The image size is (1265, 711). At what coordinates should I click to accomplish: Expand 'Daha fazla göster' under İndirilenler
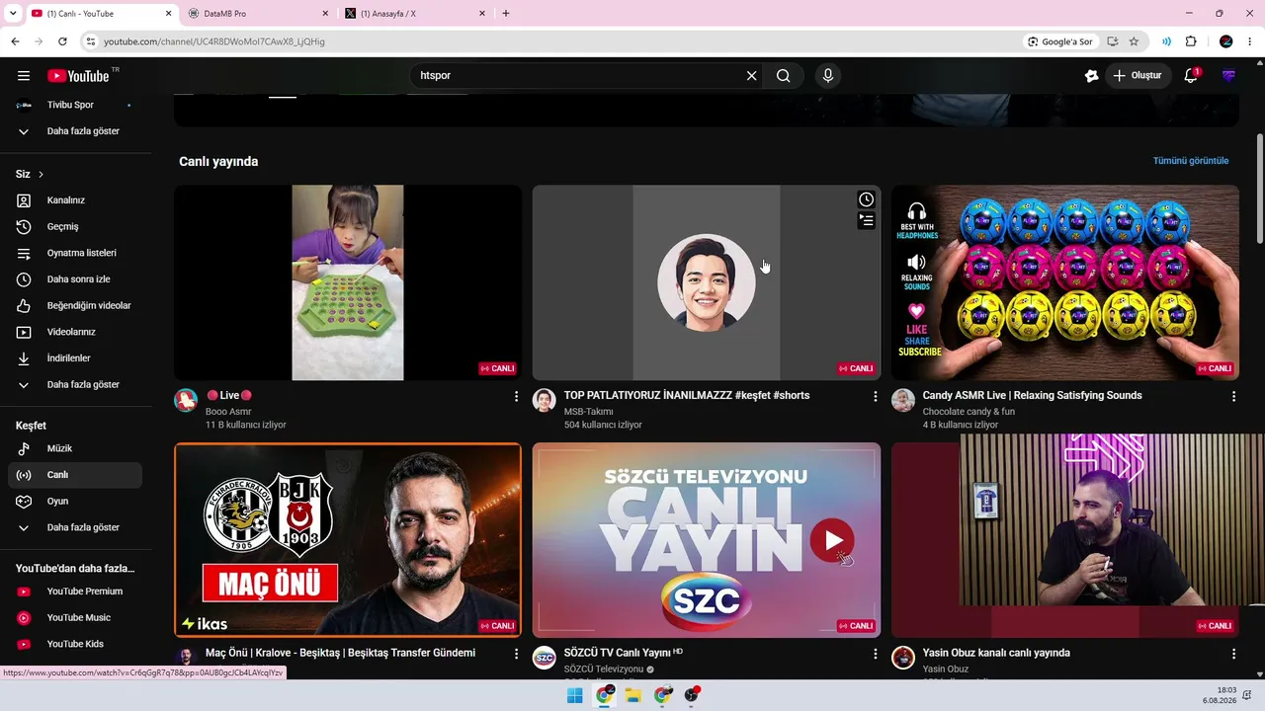pyautogui.click(x=75, y=385)
